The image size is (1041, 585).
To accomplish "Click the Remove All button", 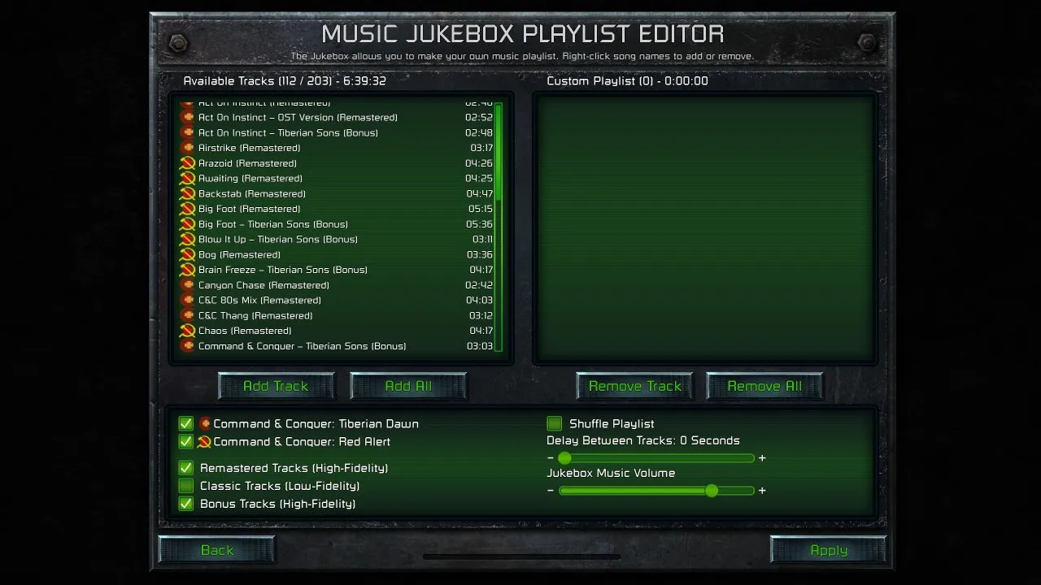I will pyautogui.click(x=764, y=386).
